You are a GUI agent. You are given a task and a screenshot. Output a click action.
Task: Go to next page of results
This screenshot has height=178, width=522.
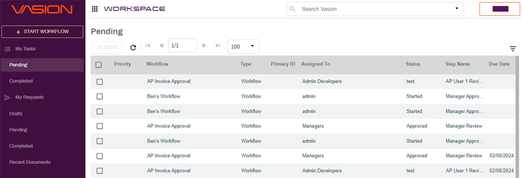coord(204,46)
